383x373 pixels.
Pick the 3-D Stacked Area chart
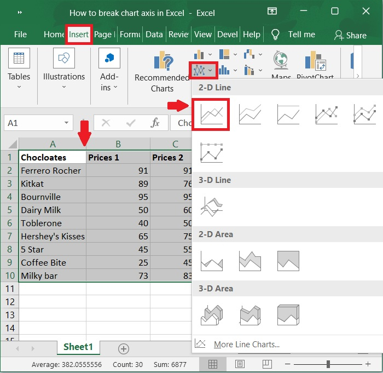pos(249,315)
